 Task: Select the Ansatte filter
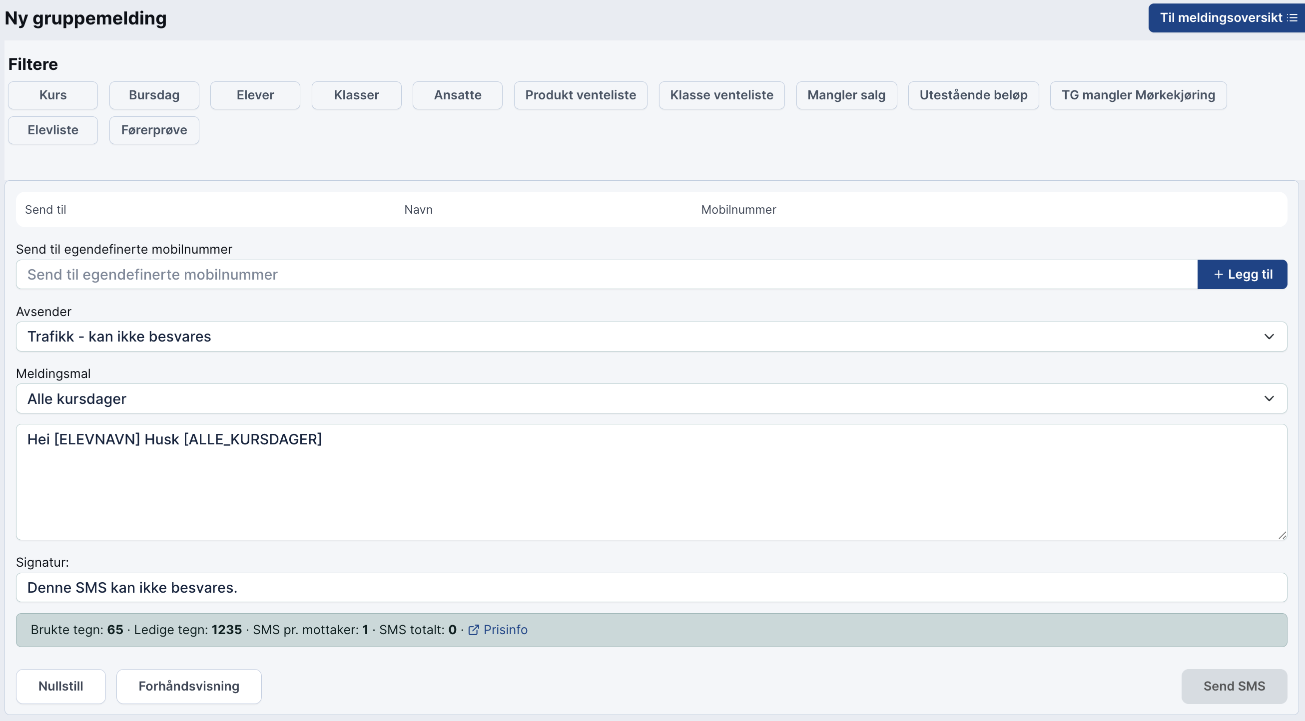point(458,95)
